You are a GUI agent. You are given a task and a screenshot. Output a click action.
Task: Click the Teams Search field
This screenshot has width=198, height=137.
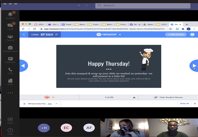tap(143, 5)
